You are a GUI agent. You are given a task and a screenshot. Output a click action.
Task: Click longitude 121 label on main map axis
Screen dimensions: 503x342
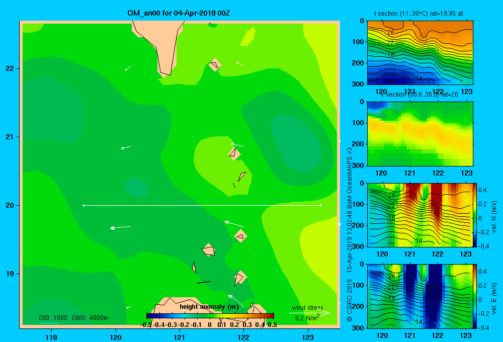pyautogui.click(x=180, y=337)
